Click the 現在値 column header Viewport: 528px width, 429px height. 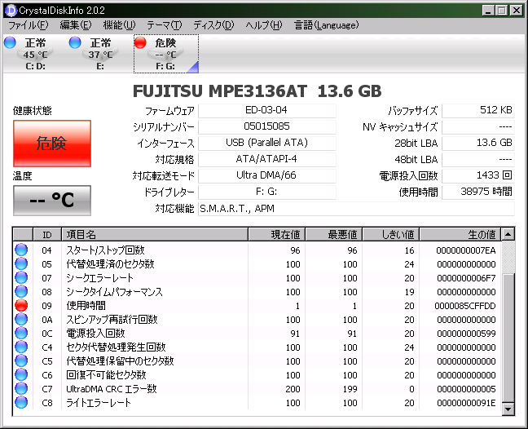point(276,234)
